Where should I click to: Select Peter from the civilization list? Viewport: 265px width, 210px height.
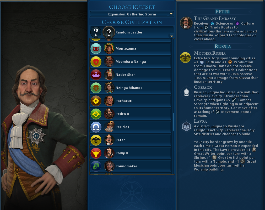point(131,140)
